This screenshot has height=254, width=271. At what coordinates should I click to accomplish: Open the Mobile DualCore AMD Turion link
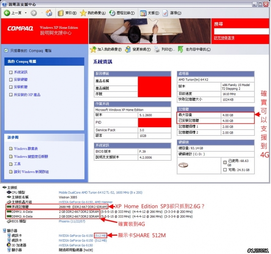100,193
